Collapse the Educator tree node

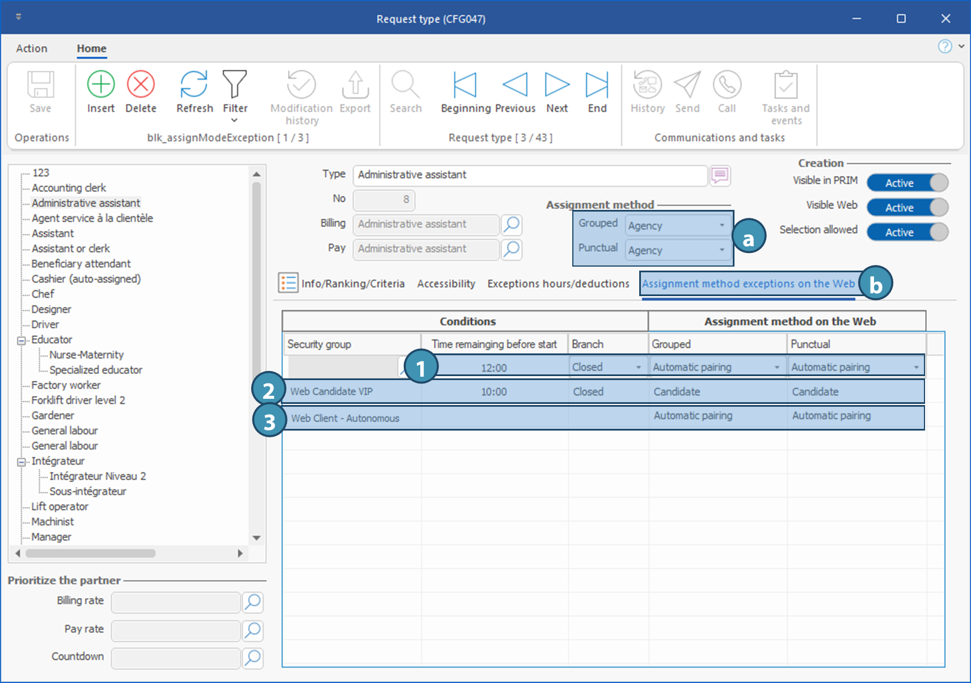22,340
